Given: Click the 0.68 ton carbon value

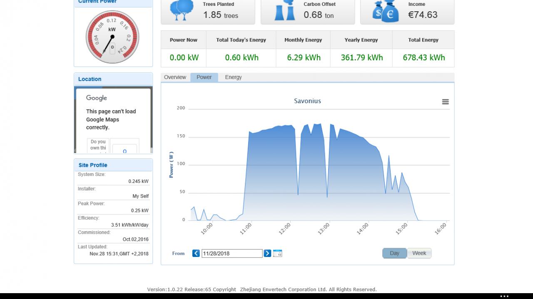Looking at the screenshot, I should (x=319, y=15).
